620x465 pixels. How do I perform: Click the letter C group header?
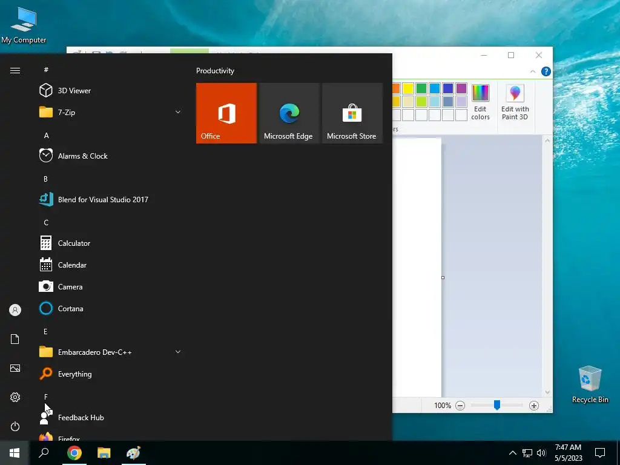(x=46, y=223)
